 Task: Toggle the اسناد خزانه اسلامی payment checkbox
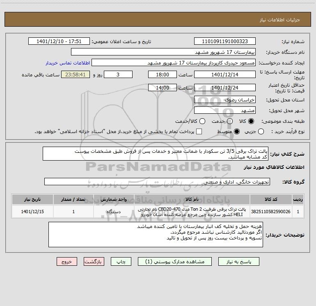click(199, 131)
